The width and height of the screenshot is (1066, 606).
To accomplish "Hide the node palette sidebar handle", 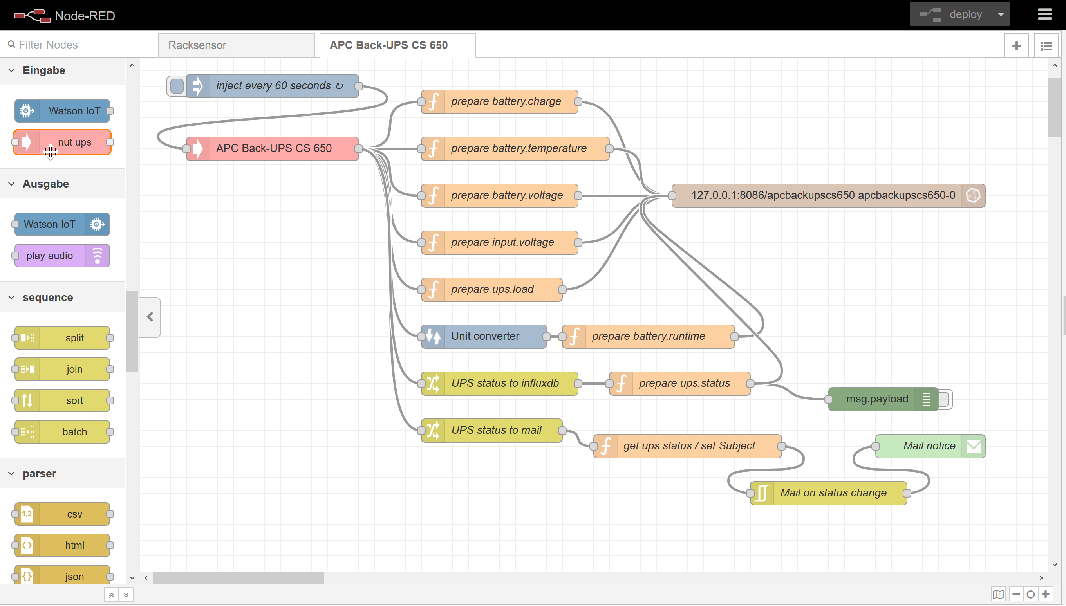I will tap(150, 317).
